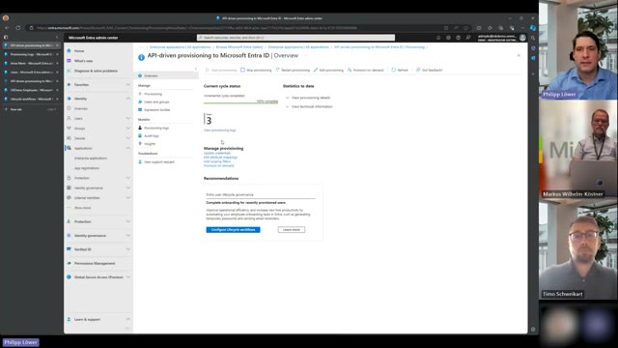Select Applications in sidebar
Image resolution: width=618 pixels, height=348 pixels.
coord(83,148)
